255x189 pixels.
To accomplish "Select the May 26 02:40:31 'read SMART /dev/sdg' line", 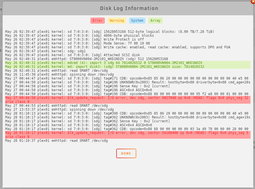I will pyautogui.click(x=56, y=71).
